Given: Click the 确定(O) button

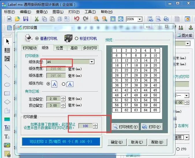Looking at the screenshot, I should 117,142.
